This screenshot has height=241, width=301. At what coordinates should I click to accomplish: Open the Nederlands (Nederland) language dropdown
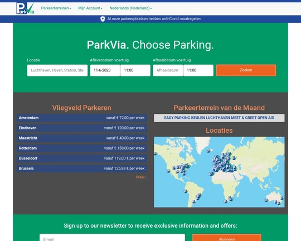pos(130,8)
